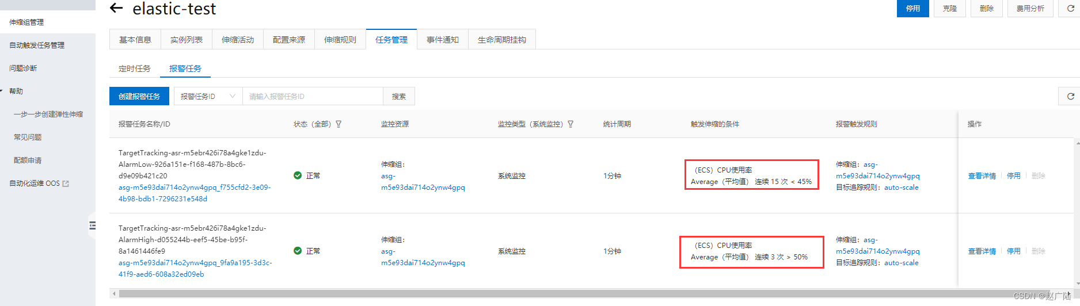The image size is (1080, 306).
Task: Collapse the 帮助 section arrow in the sidebar
Action: click(x=2, y=91)
